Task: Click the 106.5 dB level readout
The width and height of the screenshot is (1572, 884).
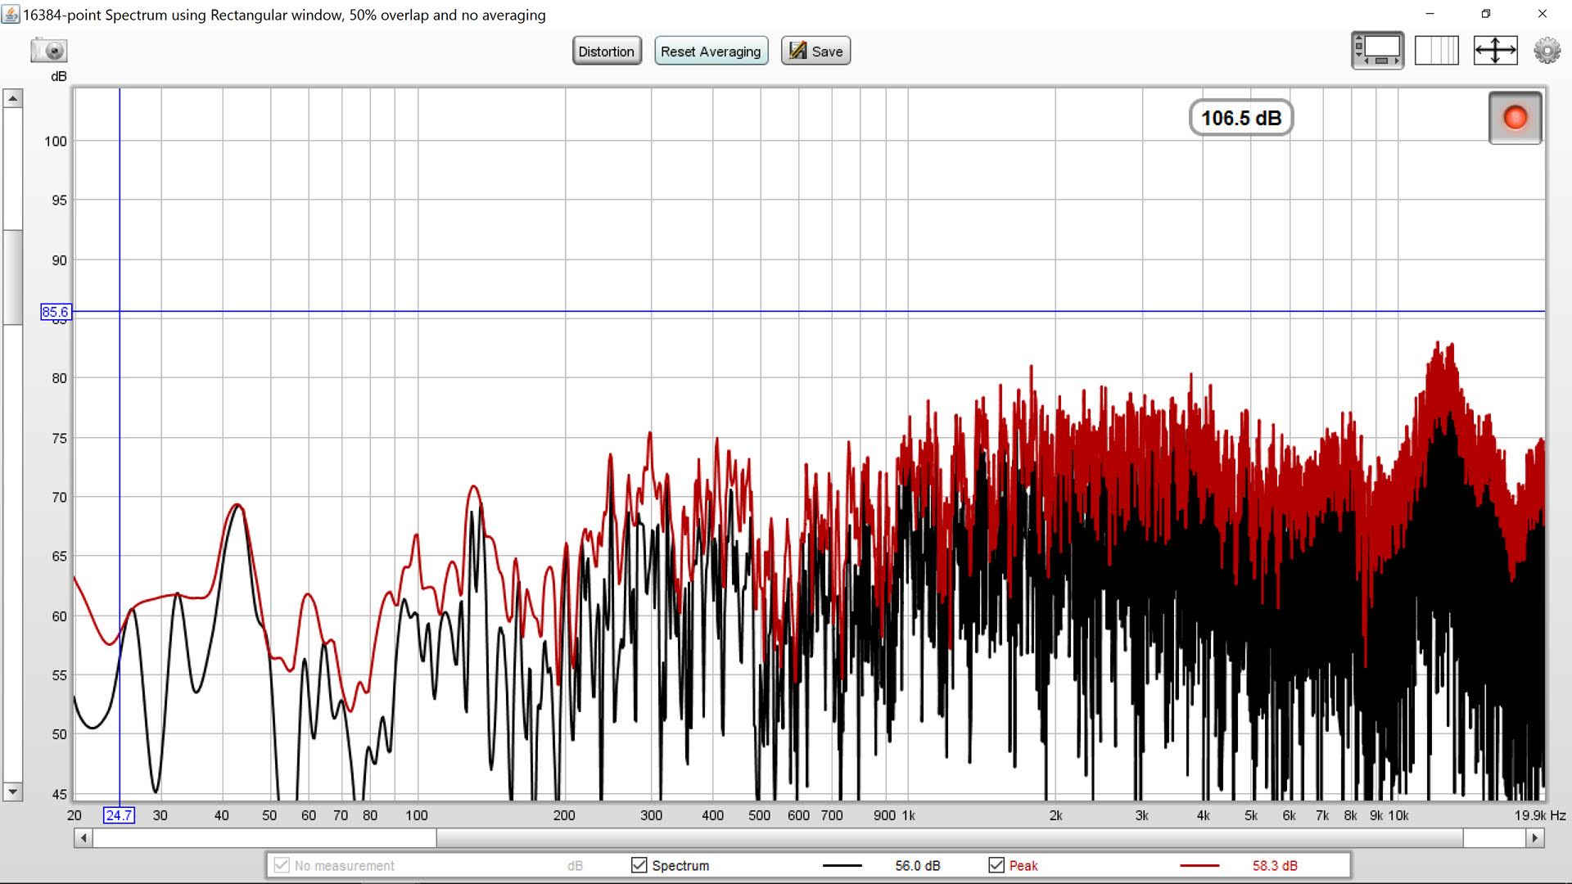Action: coord(1240,118)
